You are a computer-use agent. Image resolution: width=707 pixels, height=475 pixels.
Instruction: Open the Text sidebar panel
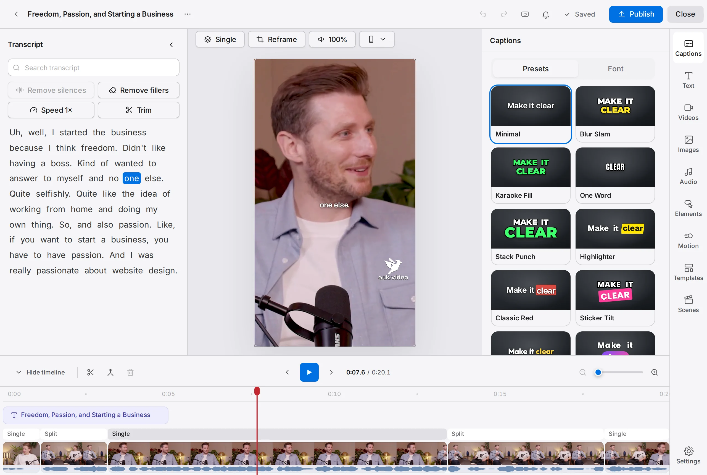[688, 80]
